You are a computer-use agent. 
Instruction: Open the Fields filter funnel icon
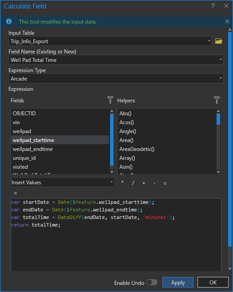click(x=110, y=100)
